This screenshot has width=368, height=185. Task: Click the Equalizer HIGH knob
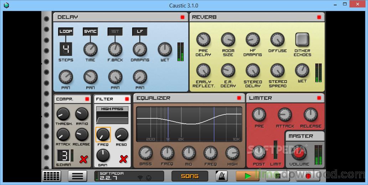coord(232,153)
